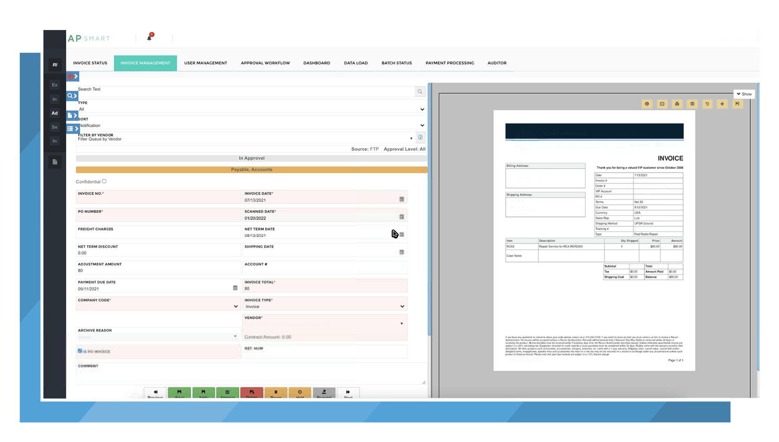Open the INVOICE TYPE dropdown
Screen dimensions: 779x442
click(x=401, y=306)
